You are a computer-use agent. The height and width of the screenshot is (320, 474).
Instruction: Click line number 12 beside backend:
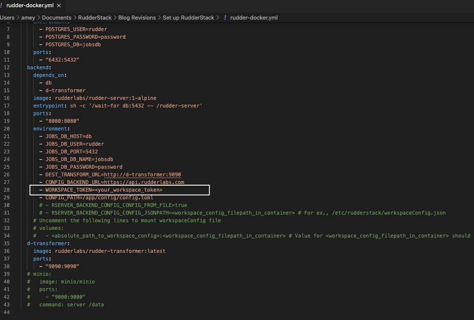coord(6,67)
